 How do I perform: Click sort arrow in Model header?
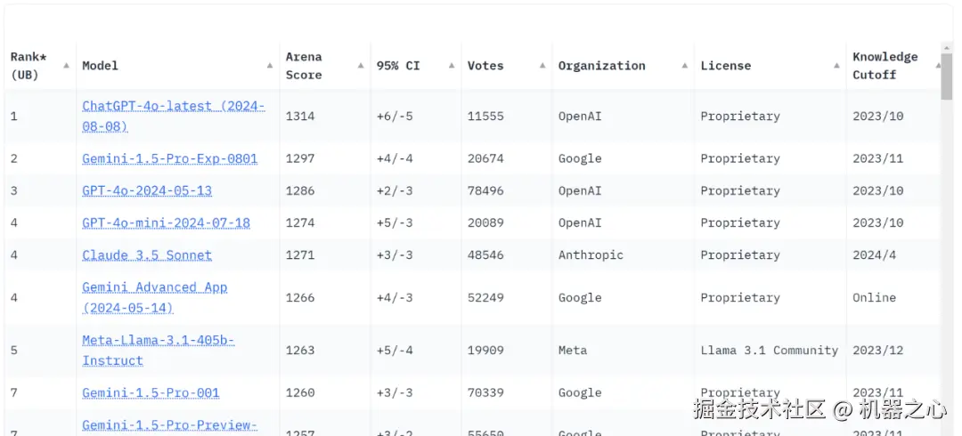[x=270, y=66]
